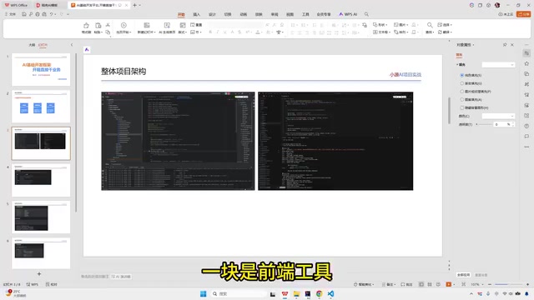Pin the Object Properties panel
The image size is (534, 300).
pos(505,45)
